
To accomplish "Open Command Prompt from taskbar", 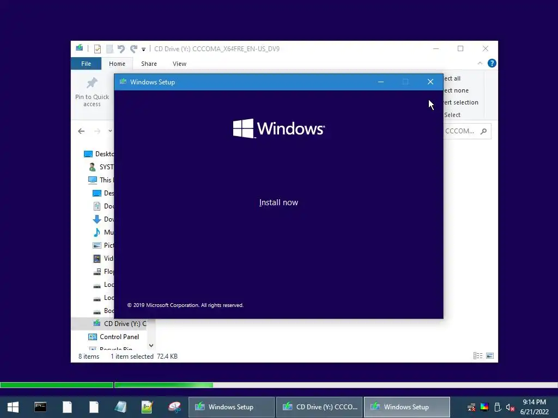I will pos(40,407).
